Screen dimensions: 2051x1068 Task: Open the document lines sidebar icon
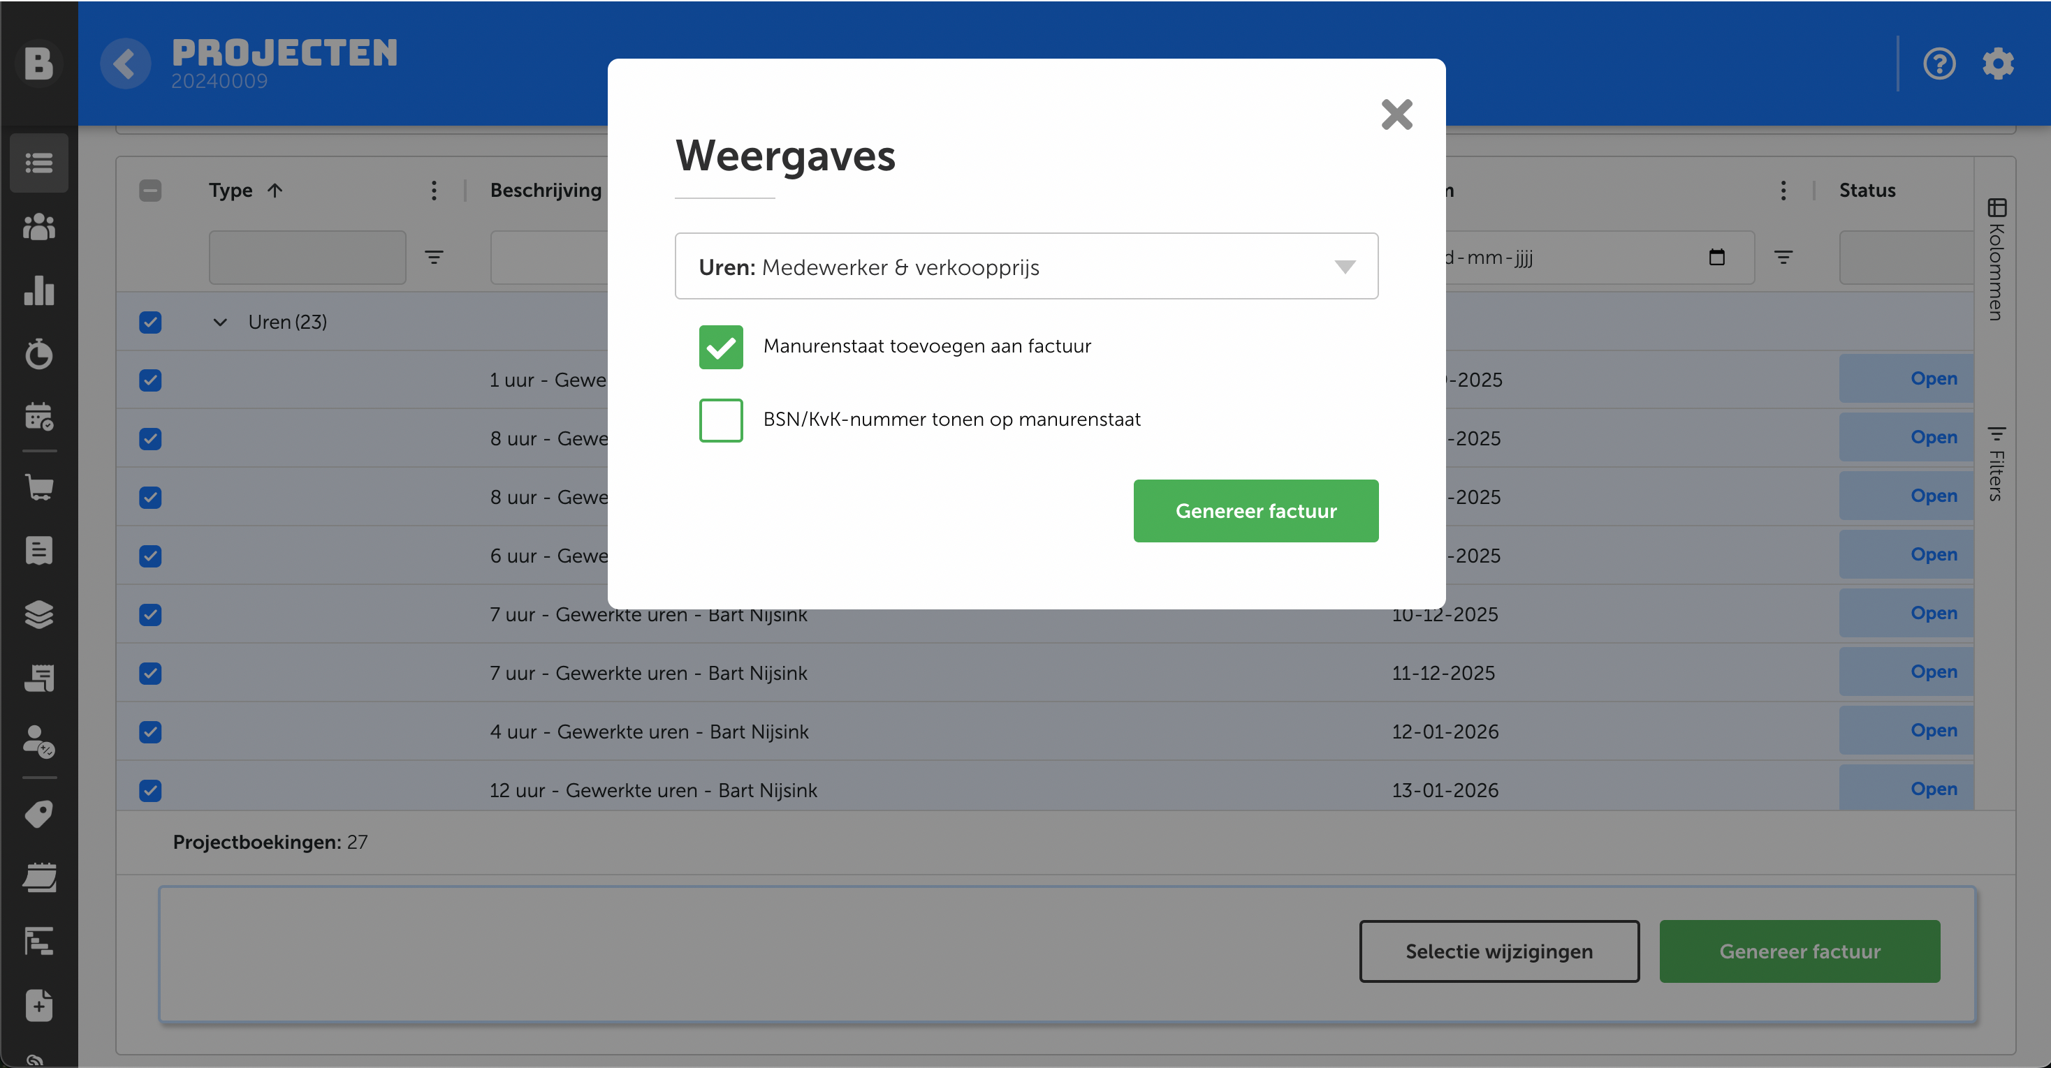pyautogui.click(x=39, y=550)
